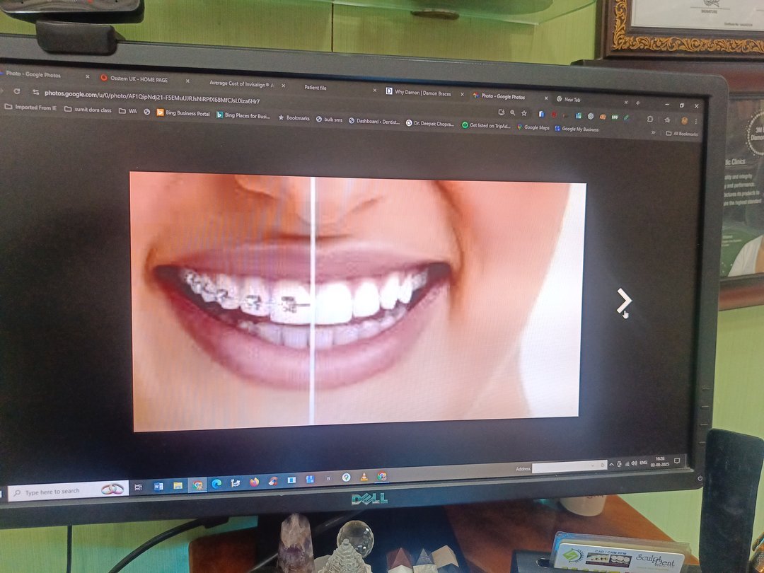Open sumit dora class bookmarks folder
The image size is (764, 573).
tap(88, 110)
